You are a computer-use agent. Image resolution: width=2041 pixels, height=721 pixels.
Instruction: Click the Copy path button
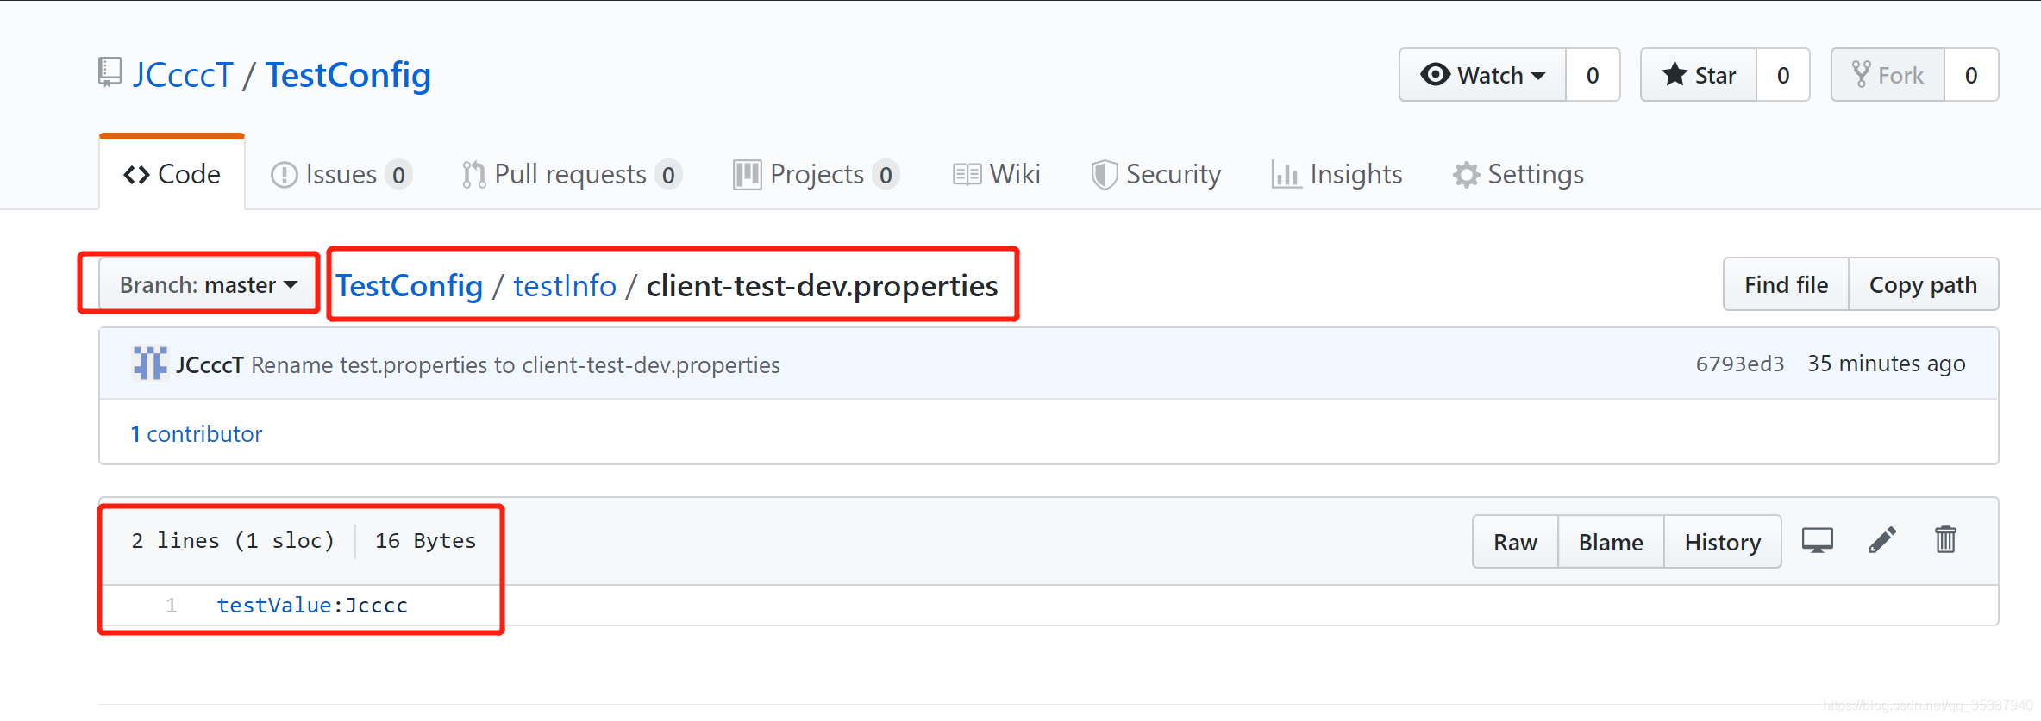1923,284
